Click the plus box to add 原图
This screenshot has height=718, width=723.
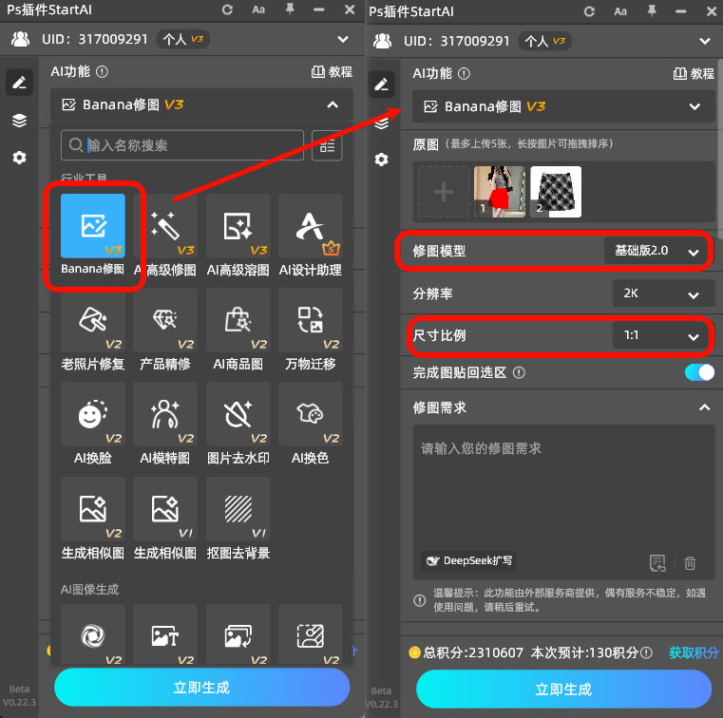click(x=444, y=192)
